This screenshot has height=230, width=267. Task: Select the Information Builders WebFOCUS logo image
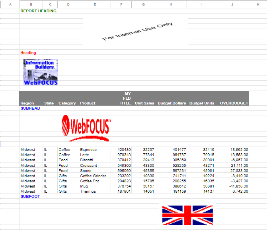(41, 72)
